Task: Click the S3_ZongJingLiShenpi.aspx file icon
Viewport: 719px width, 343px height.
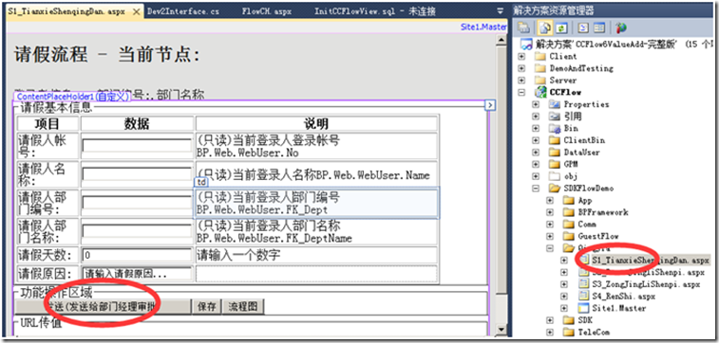Action: 584,284
